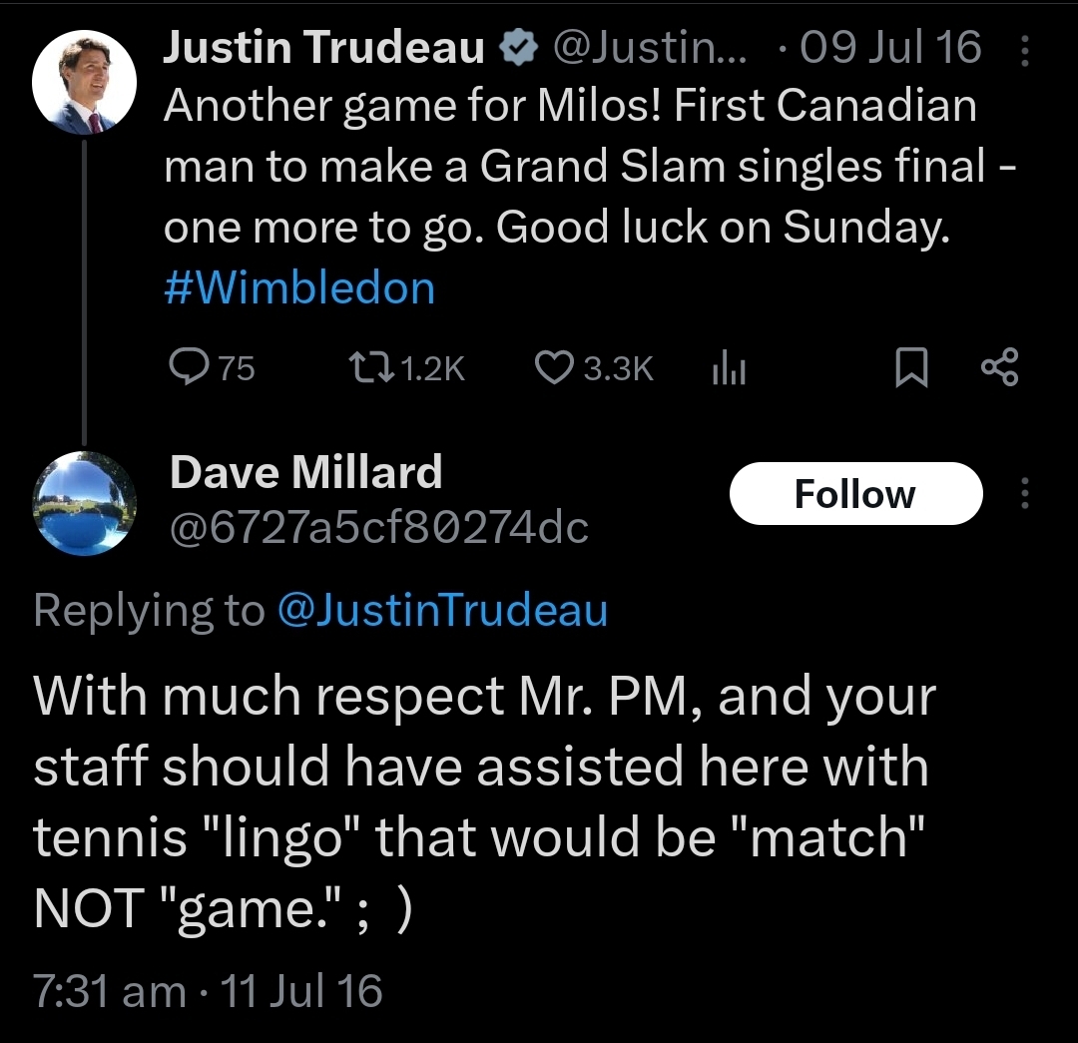Click the @6727a5cf80274dc handle
Image resolution: width=1078 pixels, height=1043 pixels.
[x=379, y=527]
